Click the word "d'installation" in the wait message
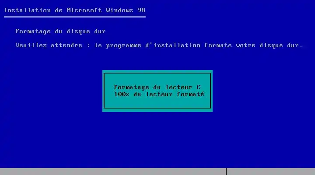This screenshot has width=315, height=175. [173, 45]
